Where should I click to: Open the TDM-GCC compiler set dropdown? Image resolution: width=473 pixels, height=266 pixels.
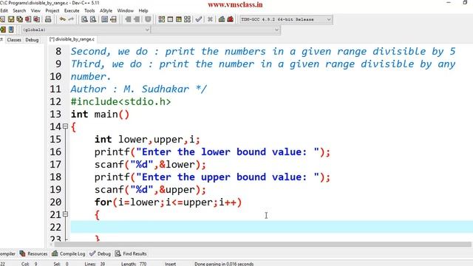point(286,19)
